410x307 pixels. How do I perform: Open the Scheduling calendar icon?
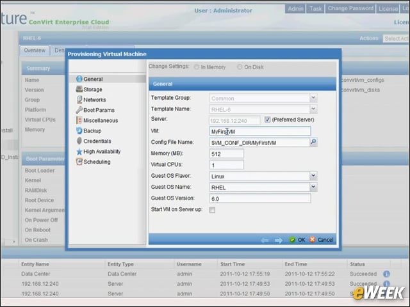pyautogui.click(x=79, y=162)
